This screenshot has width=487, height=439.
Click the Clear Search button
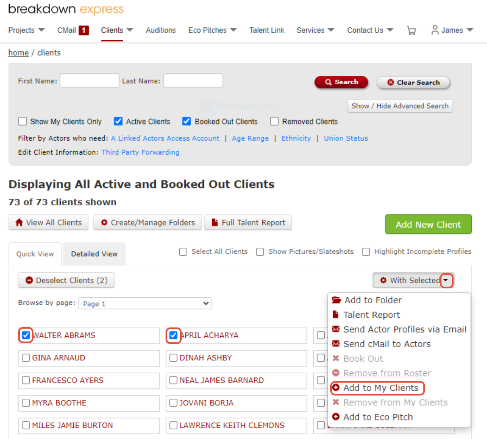click(x=413, y=83)
